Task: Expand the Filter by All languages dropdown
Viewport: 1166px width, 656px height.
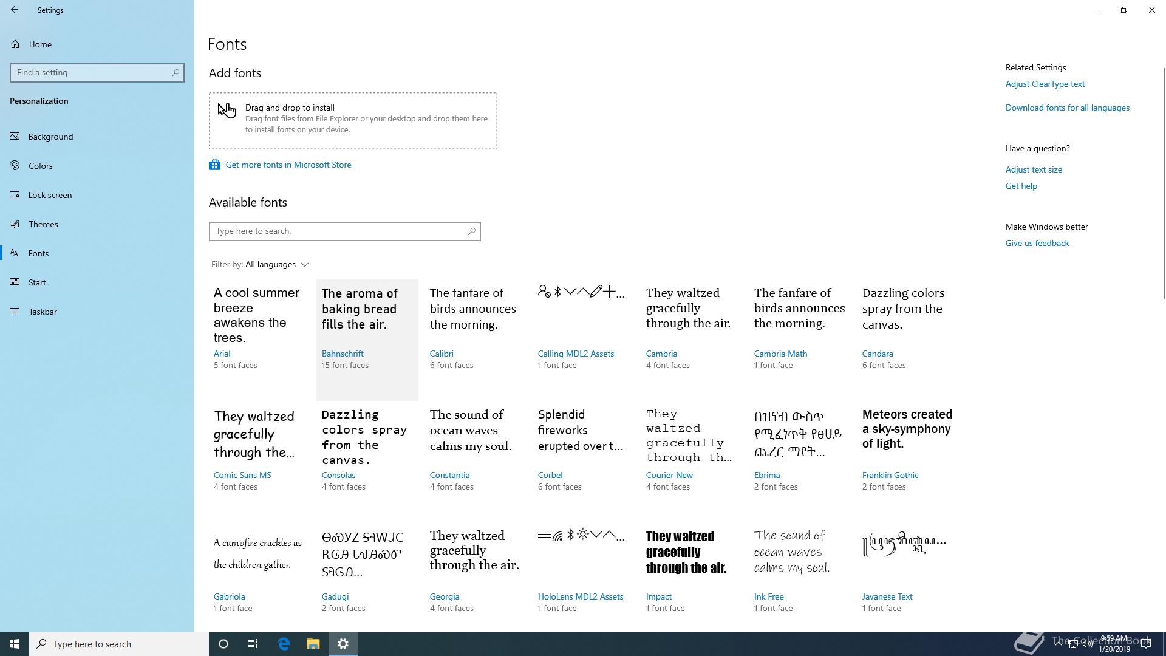Action: pyautogui.click(x=260, y=265)
